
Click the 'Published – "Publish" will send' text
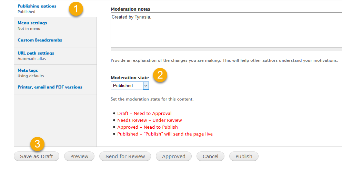click(165, 134)
